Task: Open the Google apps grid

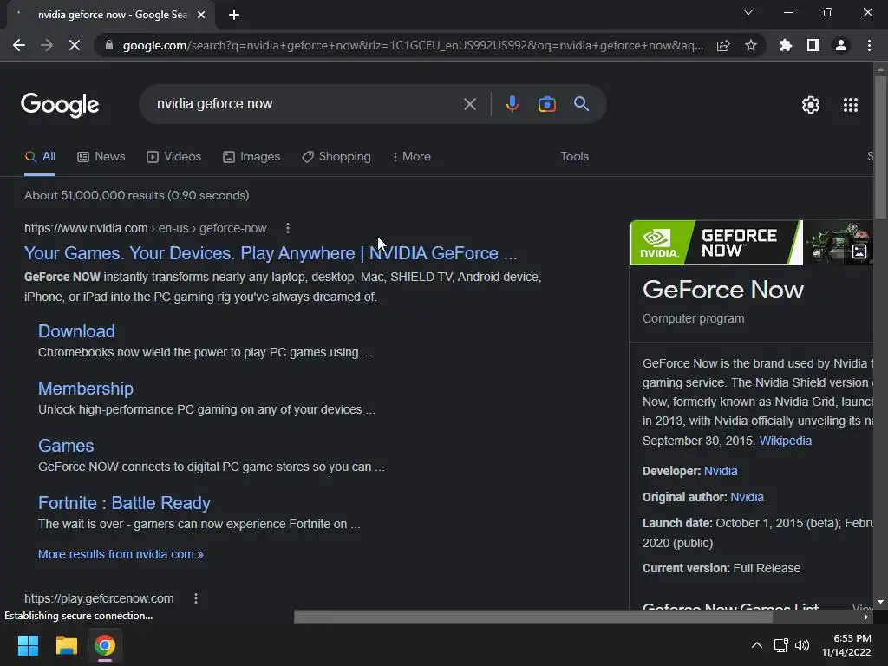Action: click(x=851, y=105)
